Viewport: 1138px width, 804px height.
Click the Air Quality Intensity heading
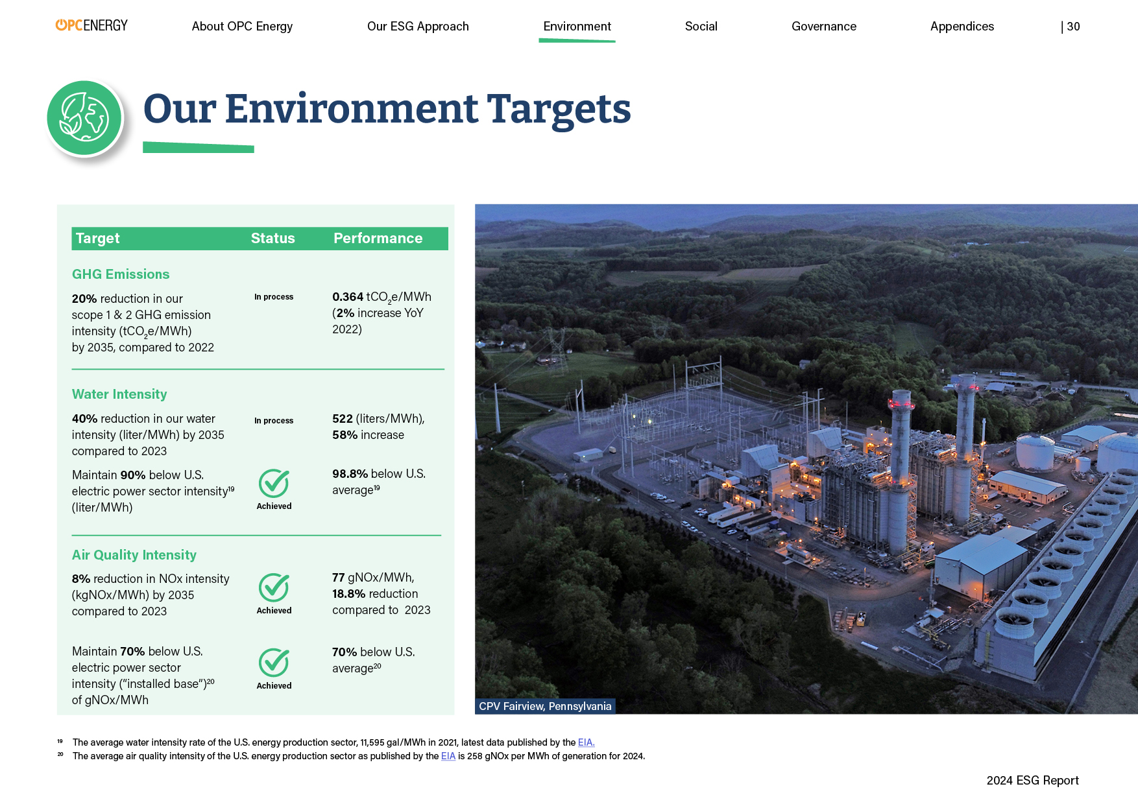[134, 555]
